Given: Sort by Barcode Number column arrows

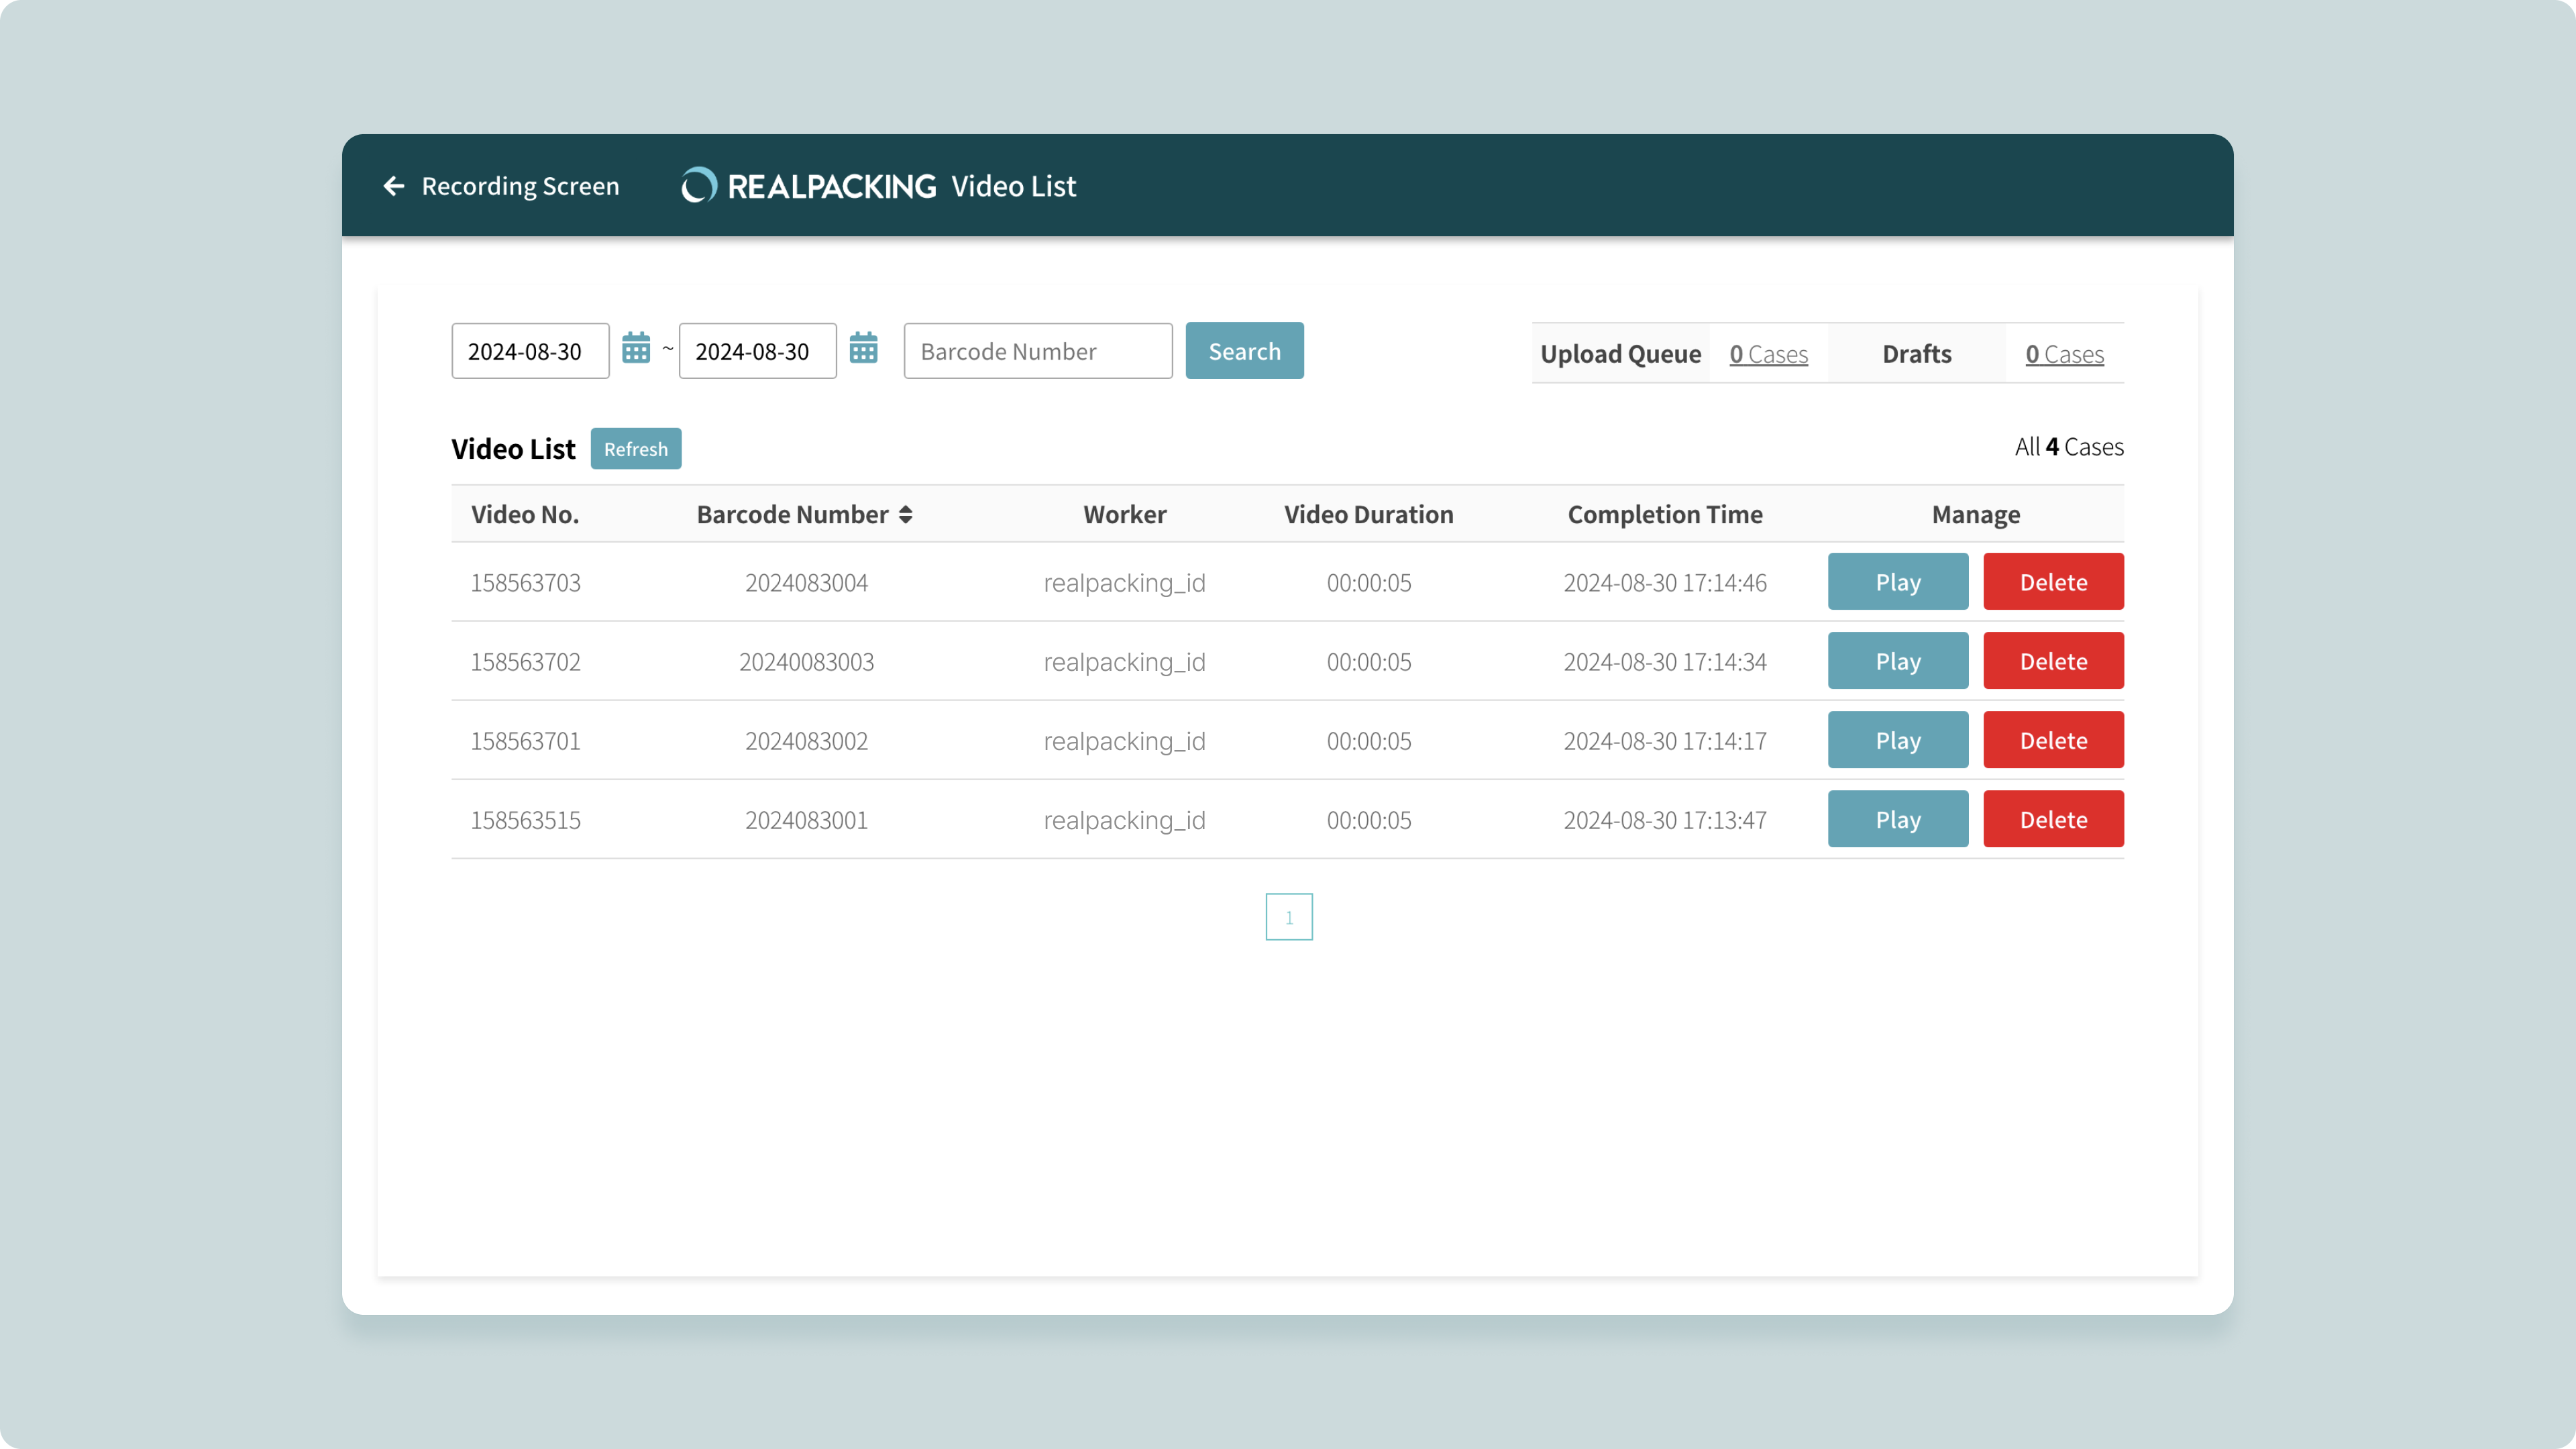Looking at the screenshot, I should click(x=905, y=514).
